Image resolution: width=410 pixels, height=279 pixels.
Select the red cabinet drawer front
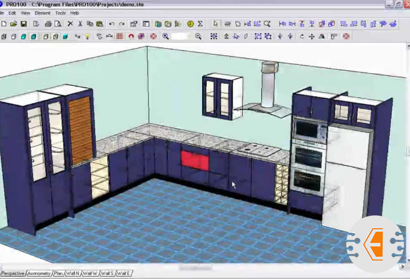point(195,160)
